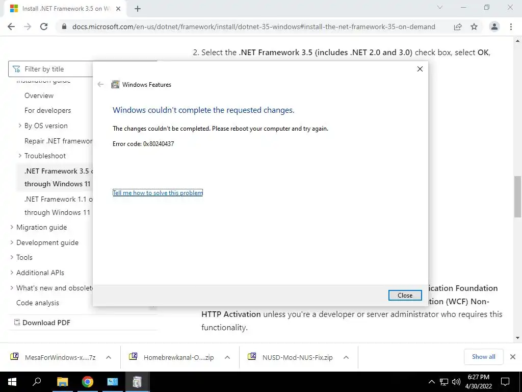The height and width of the screenshot is (392, 522).
Task: Open the Chrome profile avatar
Action: (494, 27)
